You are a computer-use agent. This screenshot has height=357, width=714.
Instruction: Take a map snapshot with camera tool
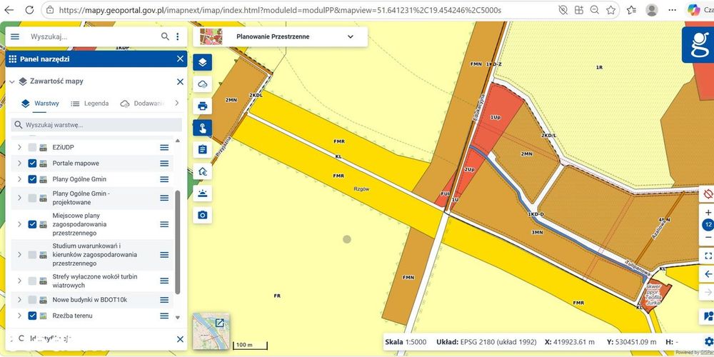[x=202, y=215]
